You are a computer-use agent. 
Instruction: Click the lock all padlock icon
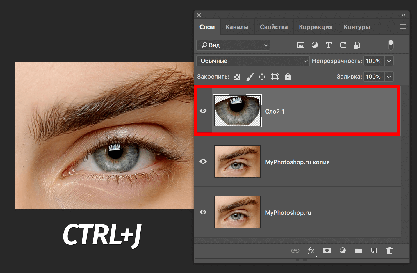288,77
